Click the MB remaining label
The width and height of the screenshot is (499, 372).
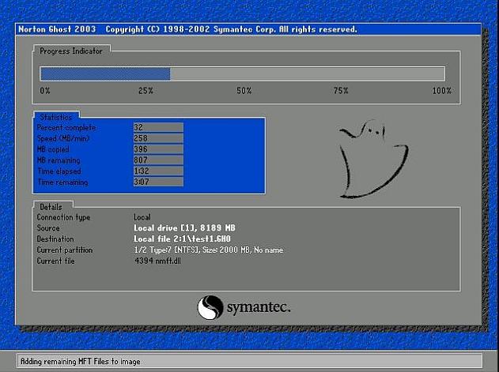point(59,160)
